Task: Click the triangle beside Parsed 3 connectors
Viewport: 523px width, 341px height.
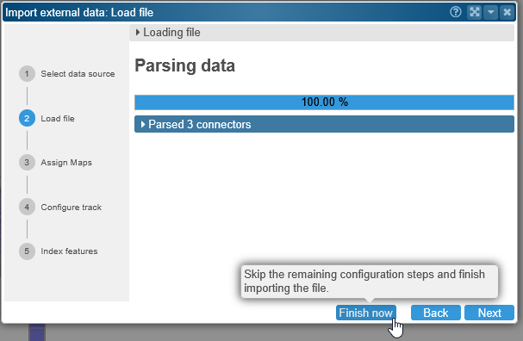Action: coord(143,124)
